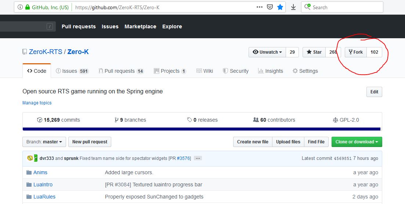Open PR #3576 link in commit message

183,158
